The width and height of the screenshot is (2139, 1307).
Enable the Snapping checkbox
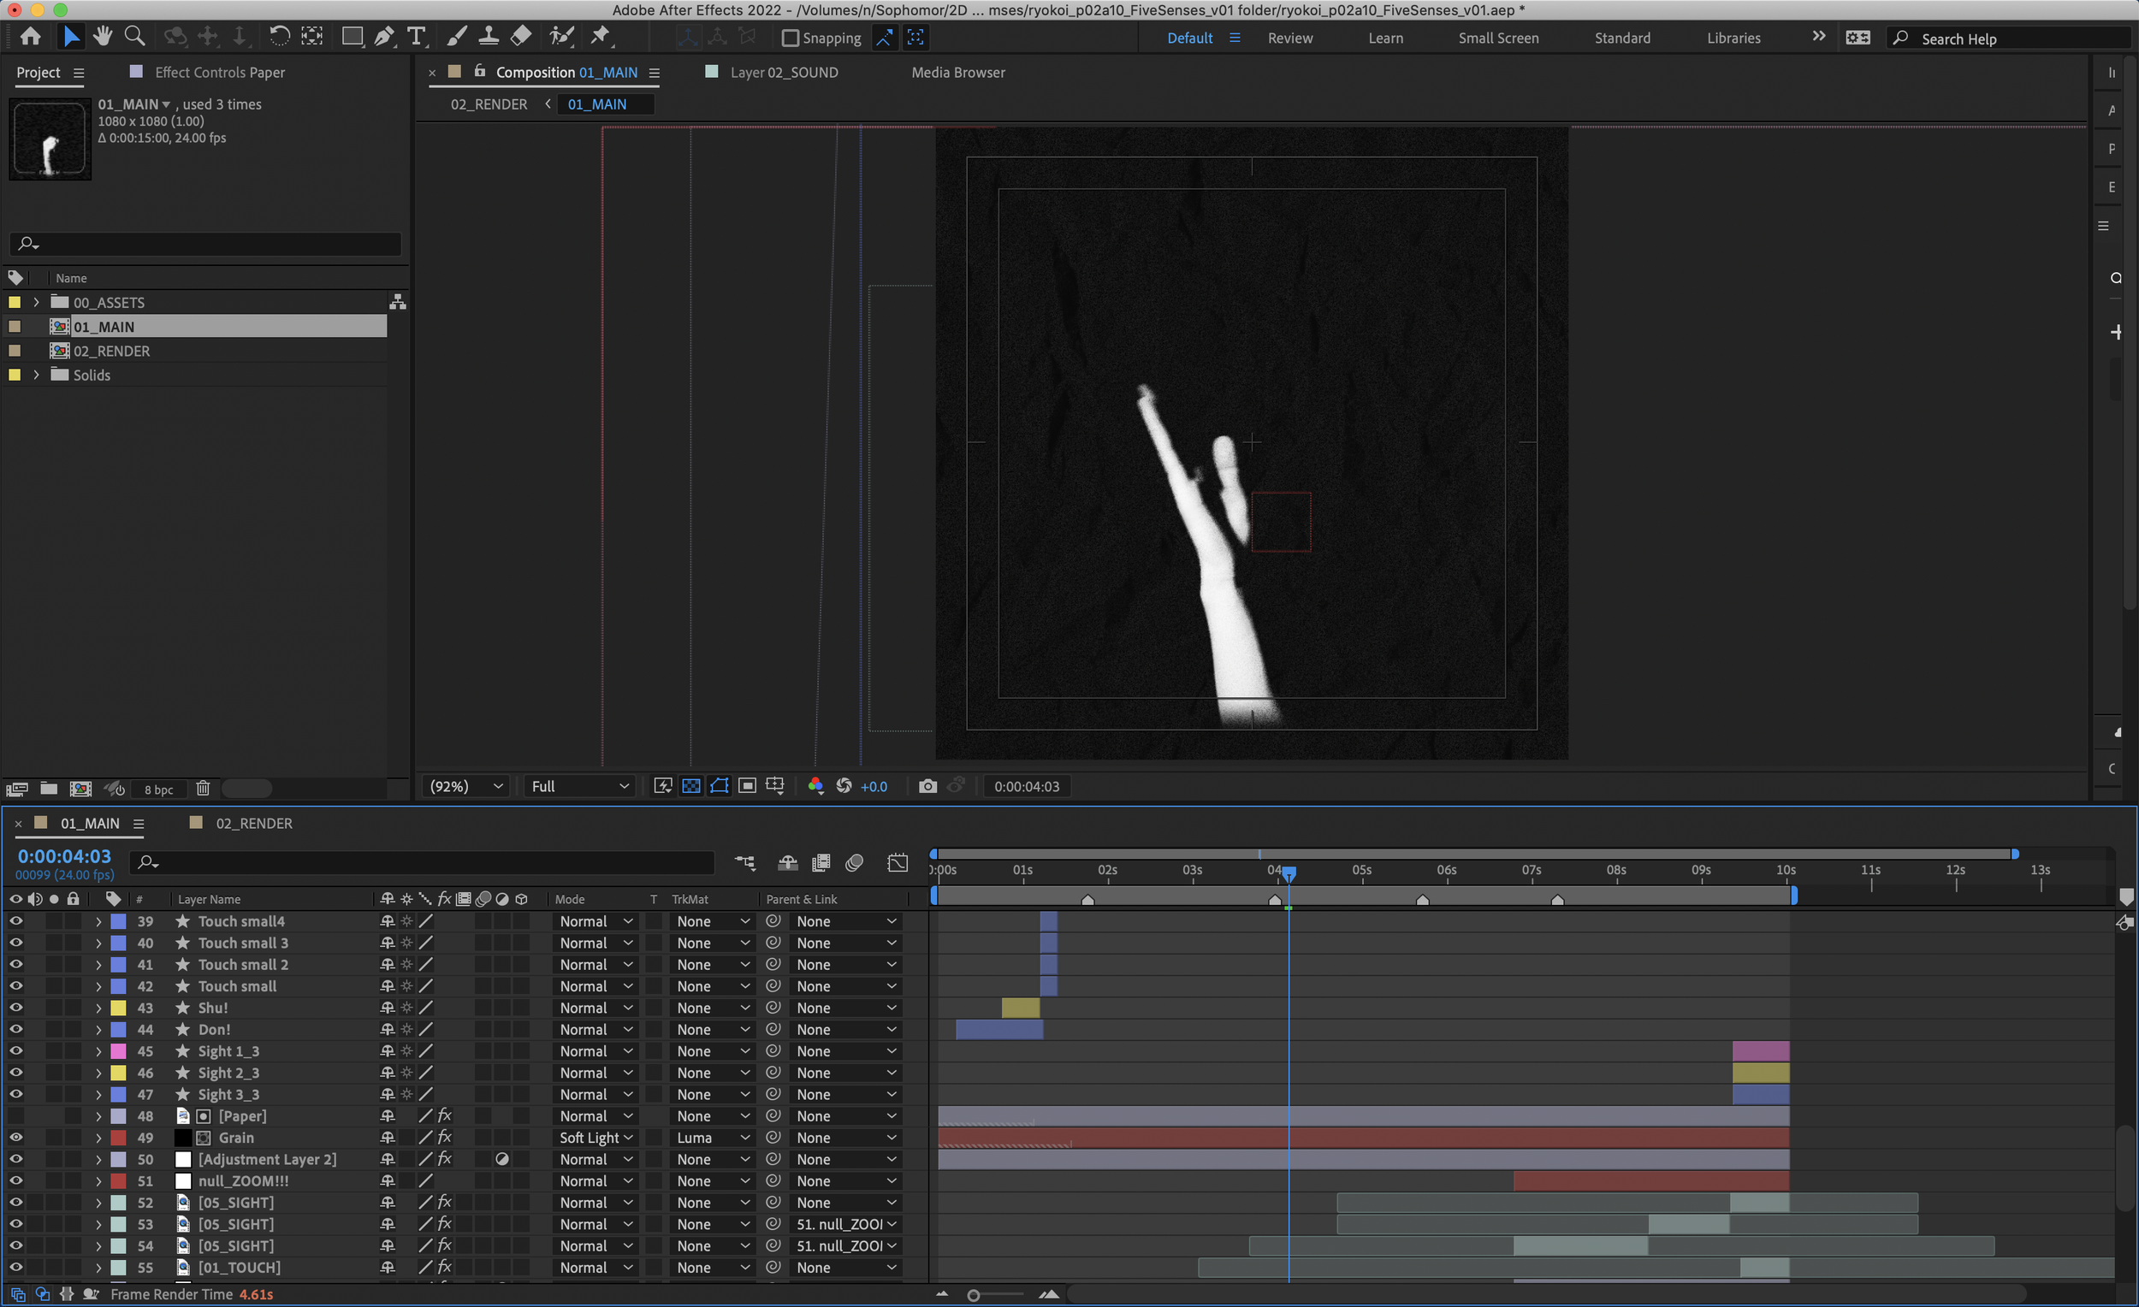point(790,38)
